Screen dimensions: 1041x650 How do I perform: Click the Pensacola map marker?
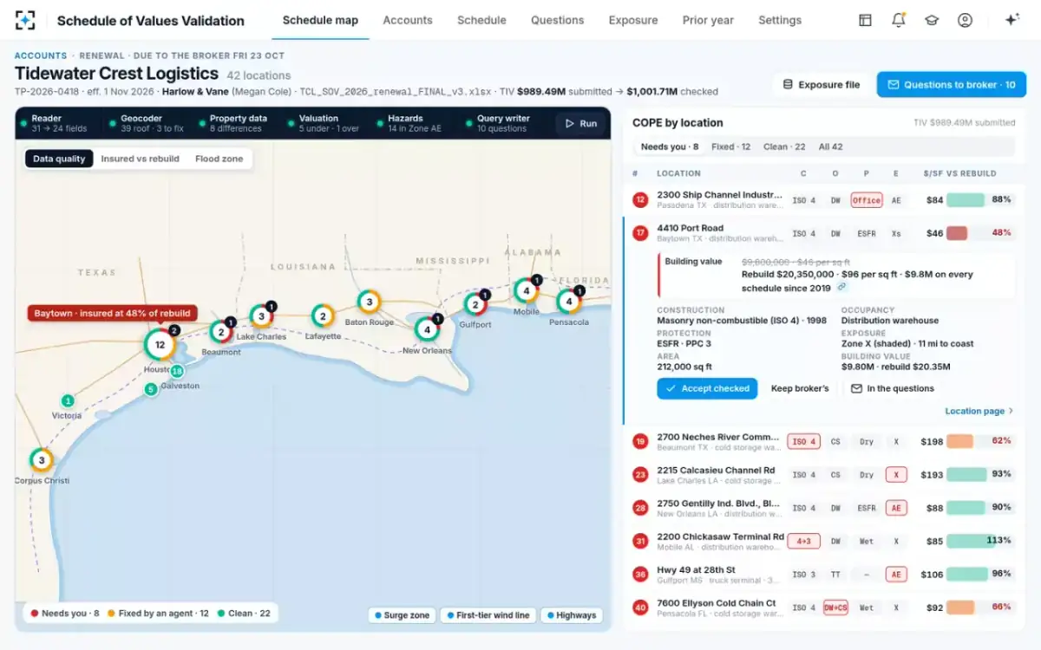569,302
